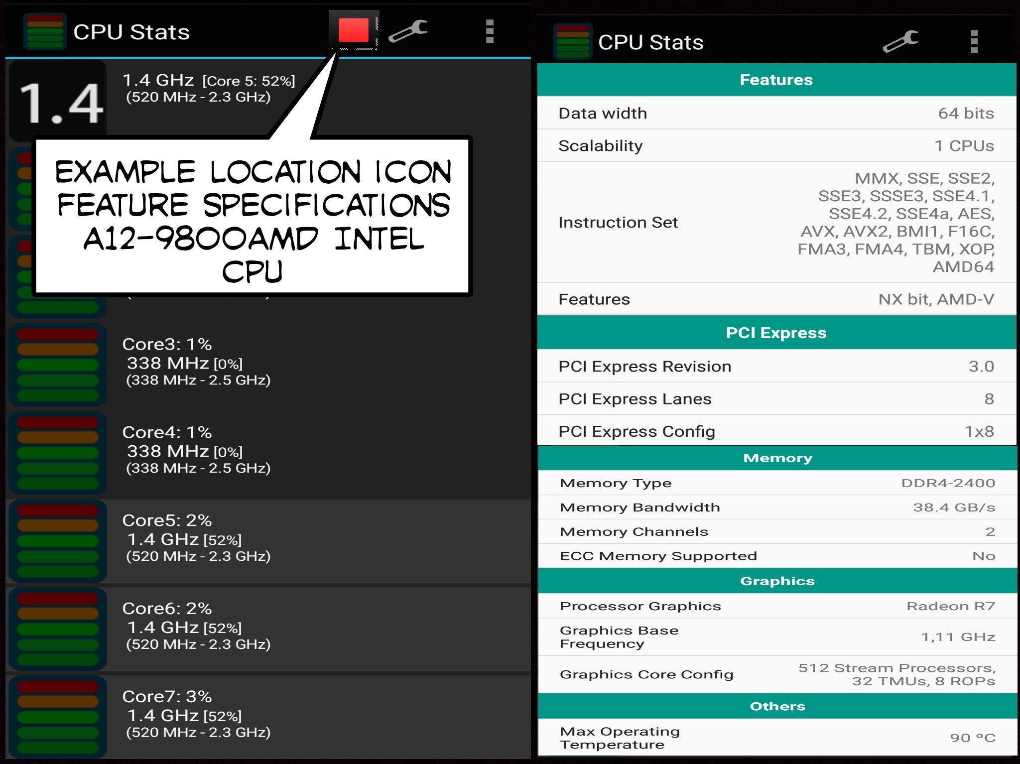Click the 64 bits value

966,114
